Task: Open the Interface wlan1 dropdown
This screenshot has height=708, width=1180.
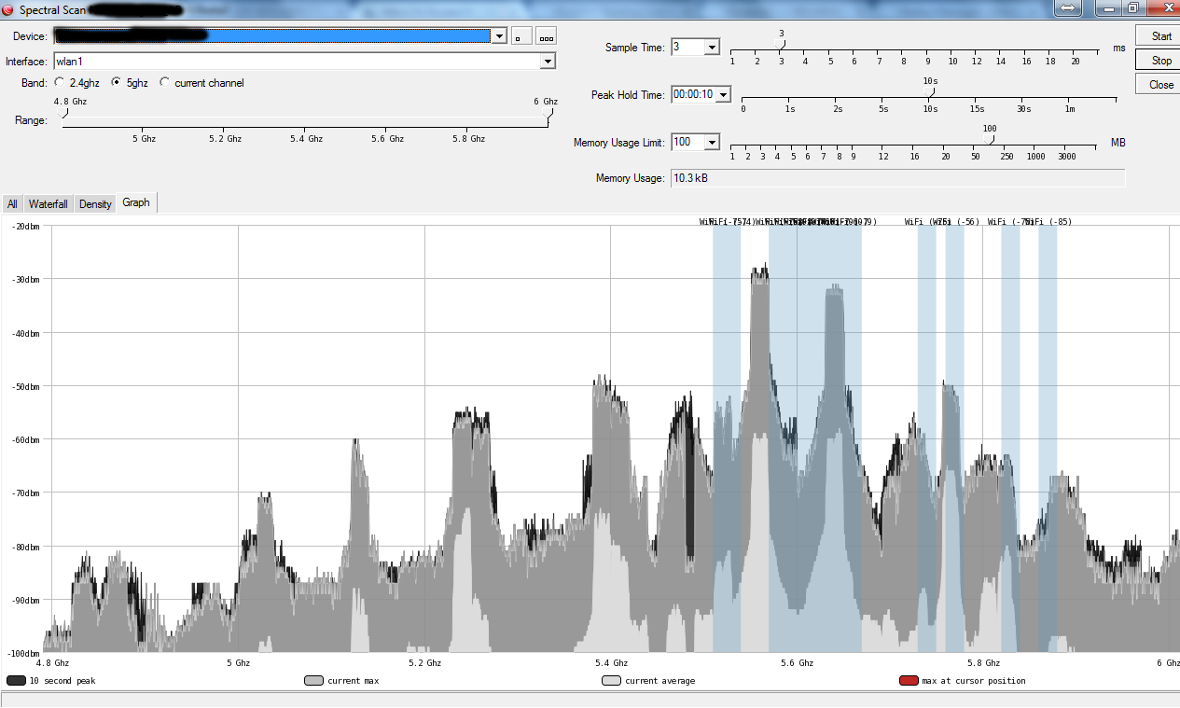Action: coord(548,62)
